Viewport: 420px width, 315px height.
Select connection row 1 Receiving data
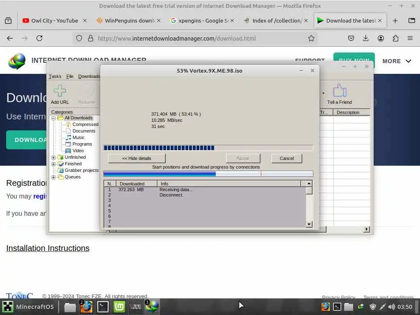[x=205, y=189]
